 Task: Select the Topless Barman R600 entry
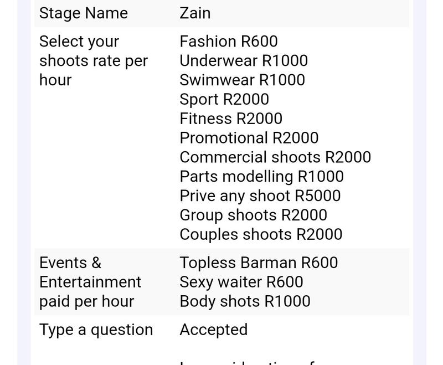259,263
